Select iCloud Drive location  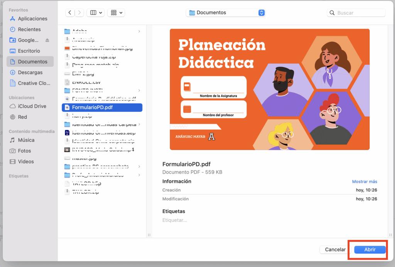pyautogui.click(x=32, y=106)
